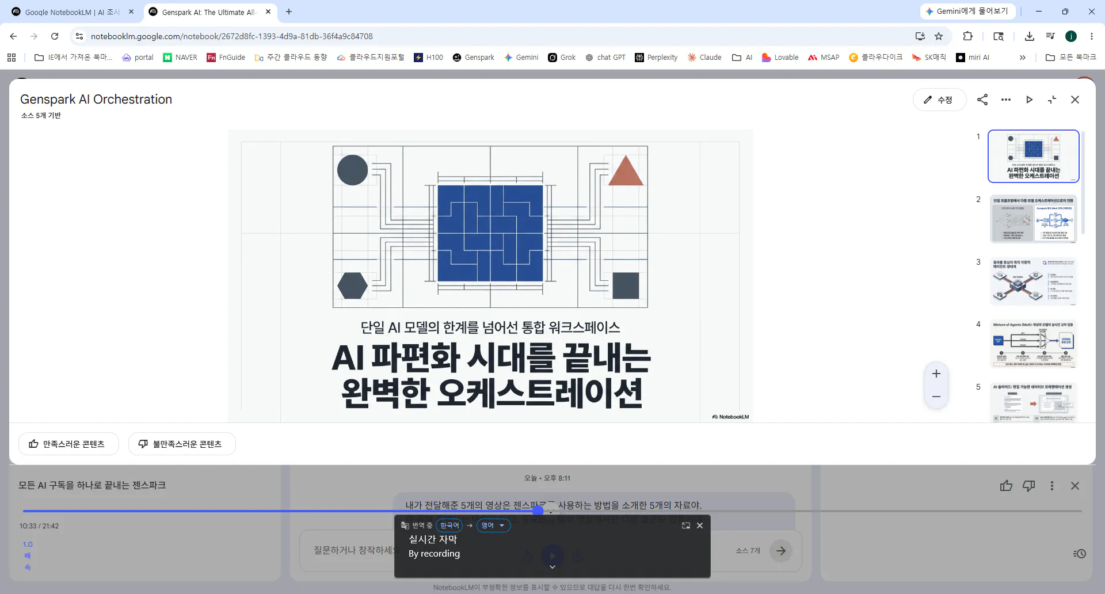Open audio player more options
This screenshot has width=1105, height=594.
click(x=1052, y=486)
